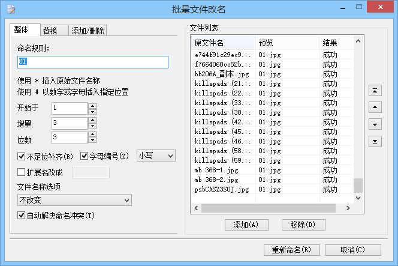
Task: Click the move-to-bottom arrow icon
Action: coord(375,142)
